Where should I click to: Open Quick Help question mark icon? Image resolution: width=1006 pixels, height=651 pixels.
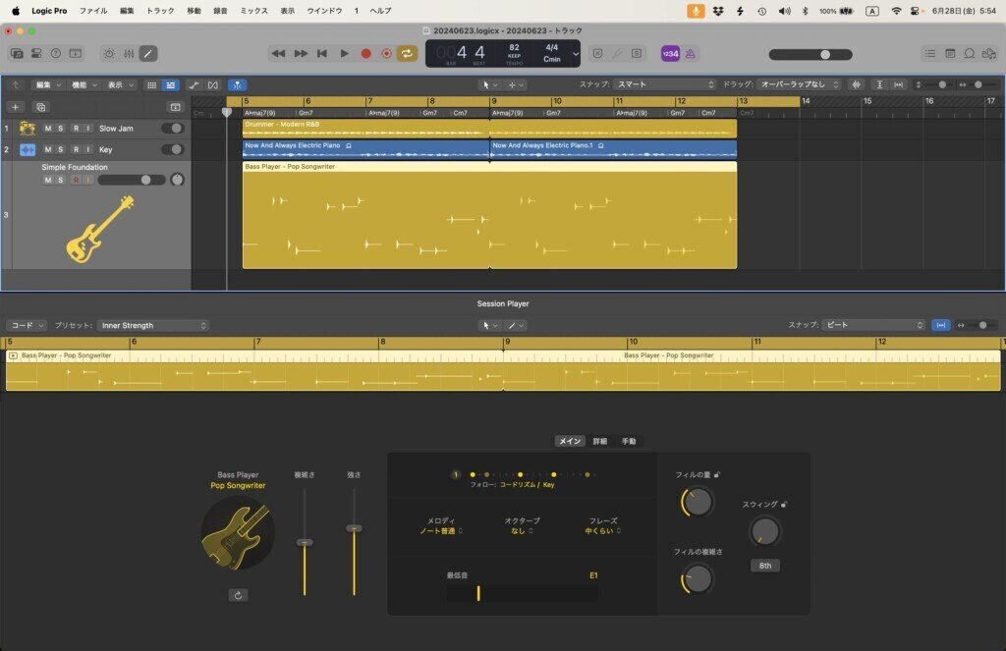pos(56,54)
